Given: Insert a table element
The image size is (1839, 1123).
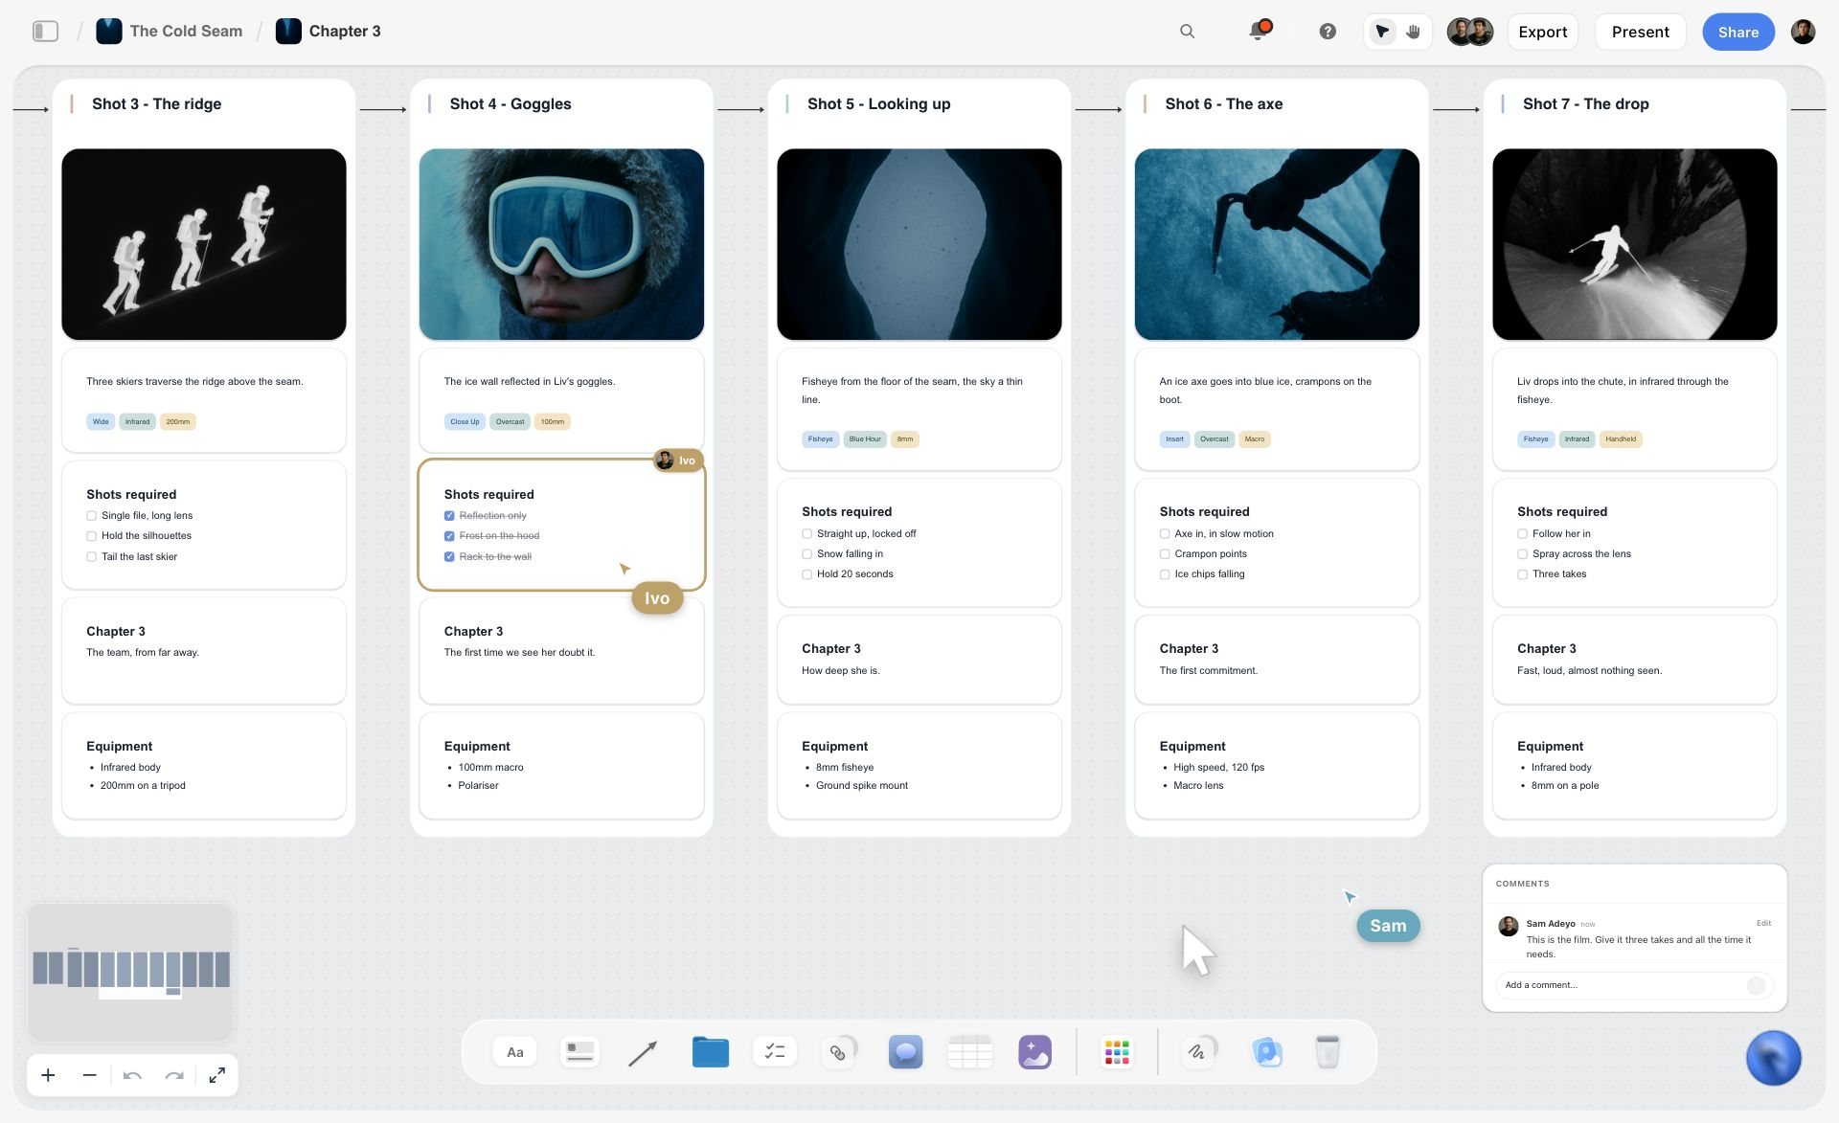Looking at the screenshot, I should tap(969, 1052).
